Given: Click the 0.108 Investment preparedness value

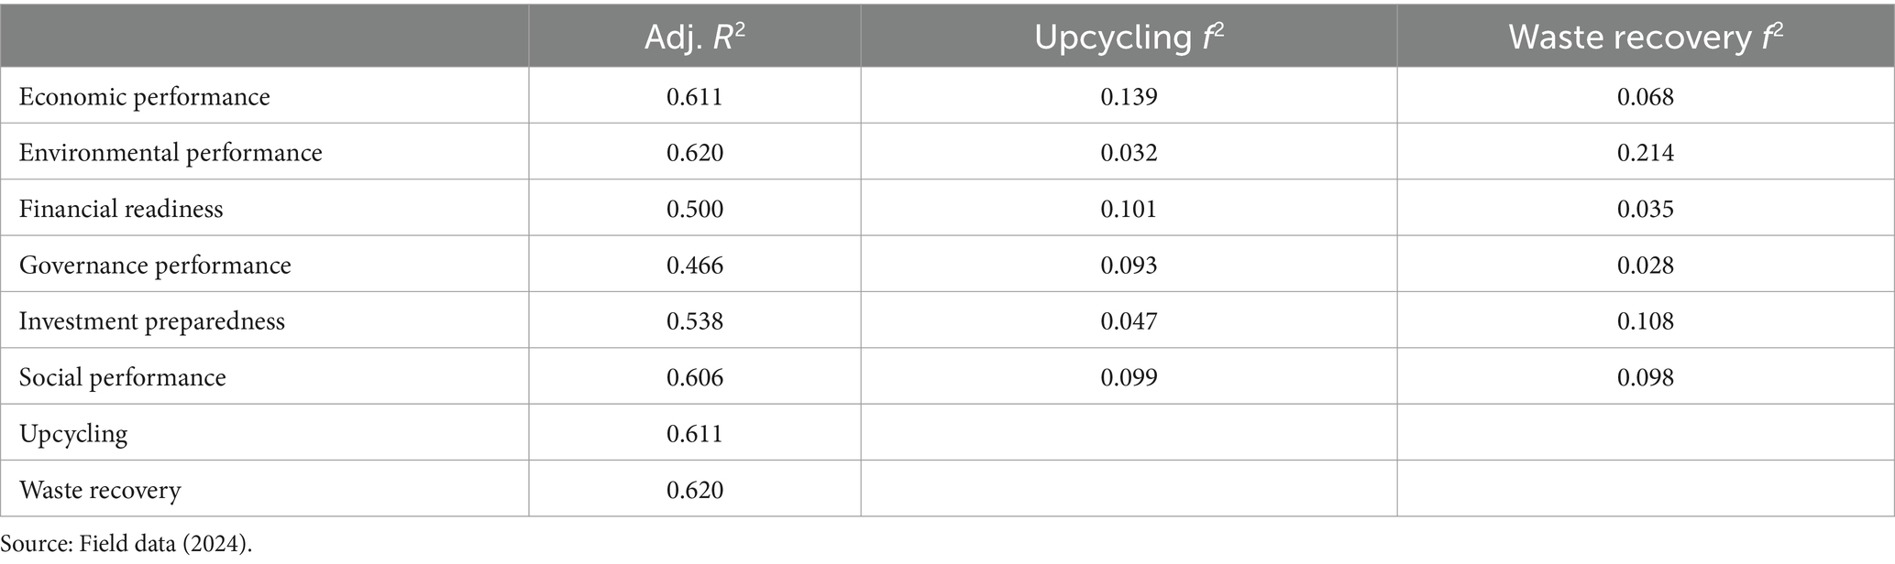Looking at the screenshot, I should click(x=1646, y=321).
